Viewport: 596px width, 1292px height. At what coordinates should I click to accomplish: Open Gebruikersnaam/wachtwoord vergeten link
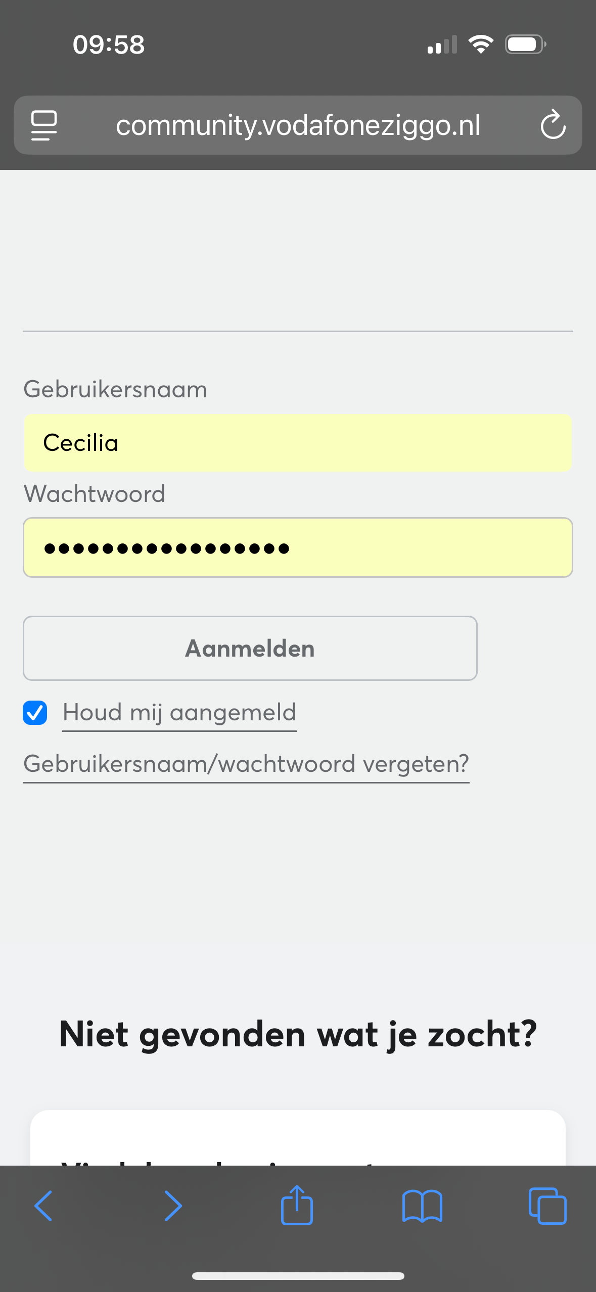246,764
